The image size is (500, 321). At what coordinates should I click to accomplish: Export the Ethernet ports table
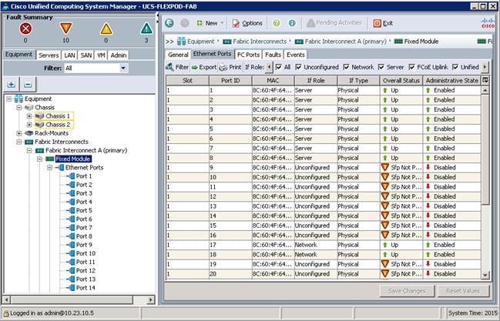point(203,67)
